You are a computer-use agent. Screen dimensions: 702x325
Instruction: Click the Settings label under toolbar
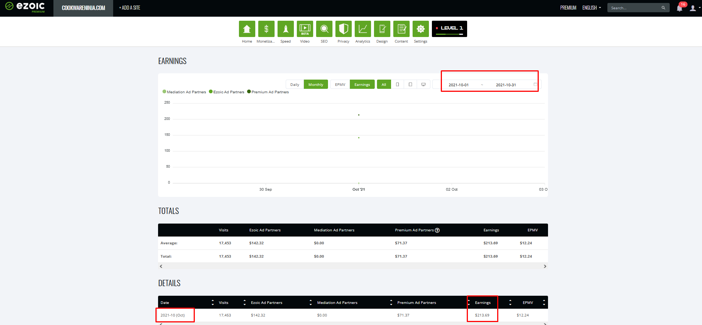pyautogui.click(x=420, y=41)
